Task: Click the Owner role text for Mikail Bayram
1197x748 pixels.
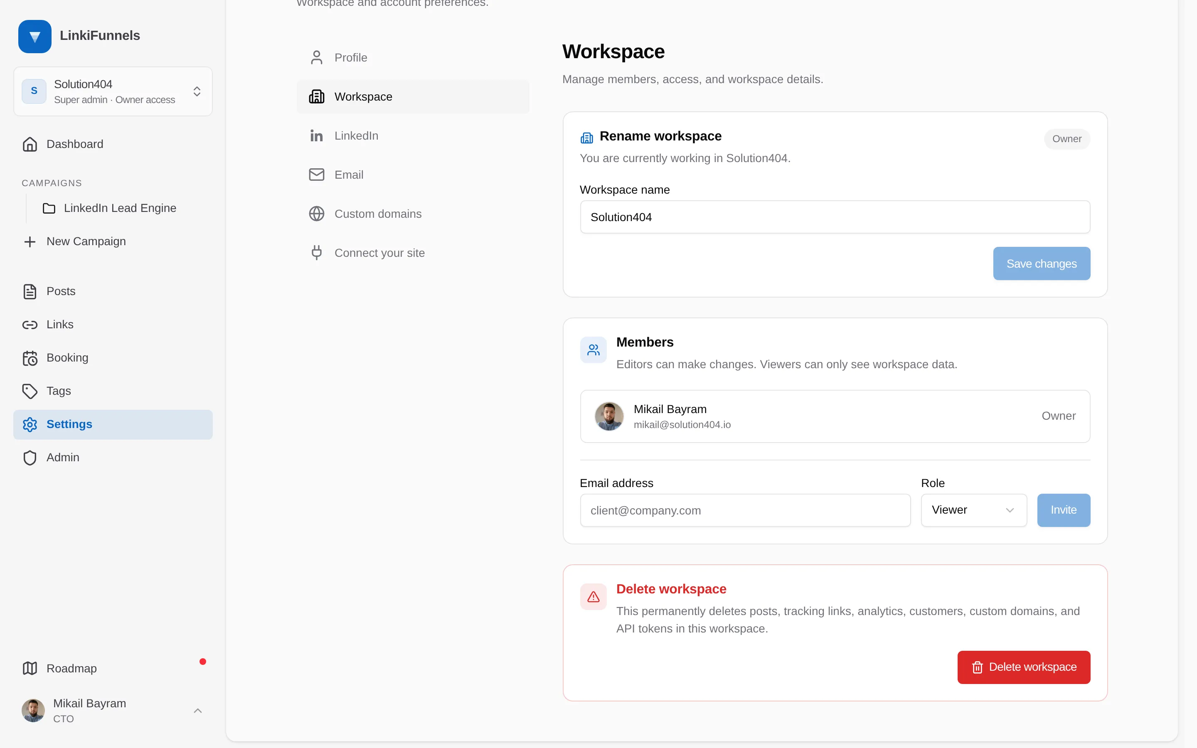Action: coord(1059,416)
